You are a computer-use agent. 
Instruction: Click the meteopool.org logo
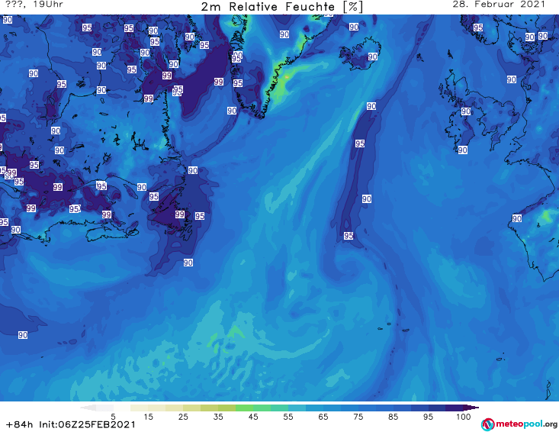coord(519,424)
